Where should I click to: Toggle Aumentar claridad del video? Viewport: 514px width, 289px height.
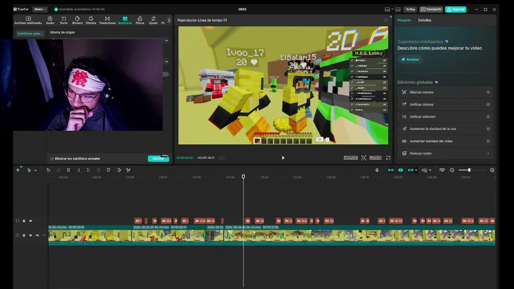coord(488,141)
